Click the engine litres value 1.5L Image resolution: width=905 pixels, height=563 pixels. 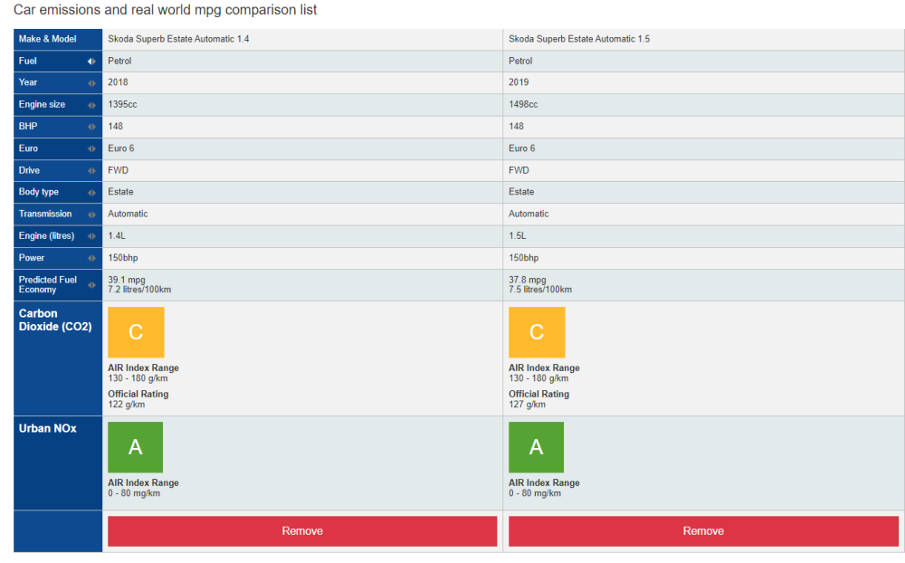tap(517, 236)
